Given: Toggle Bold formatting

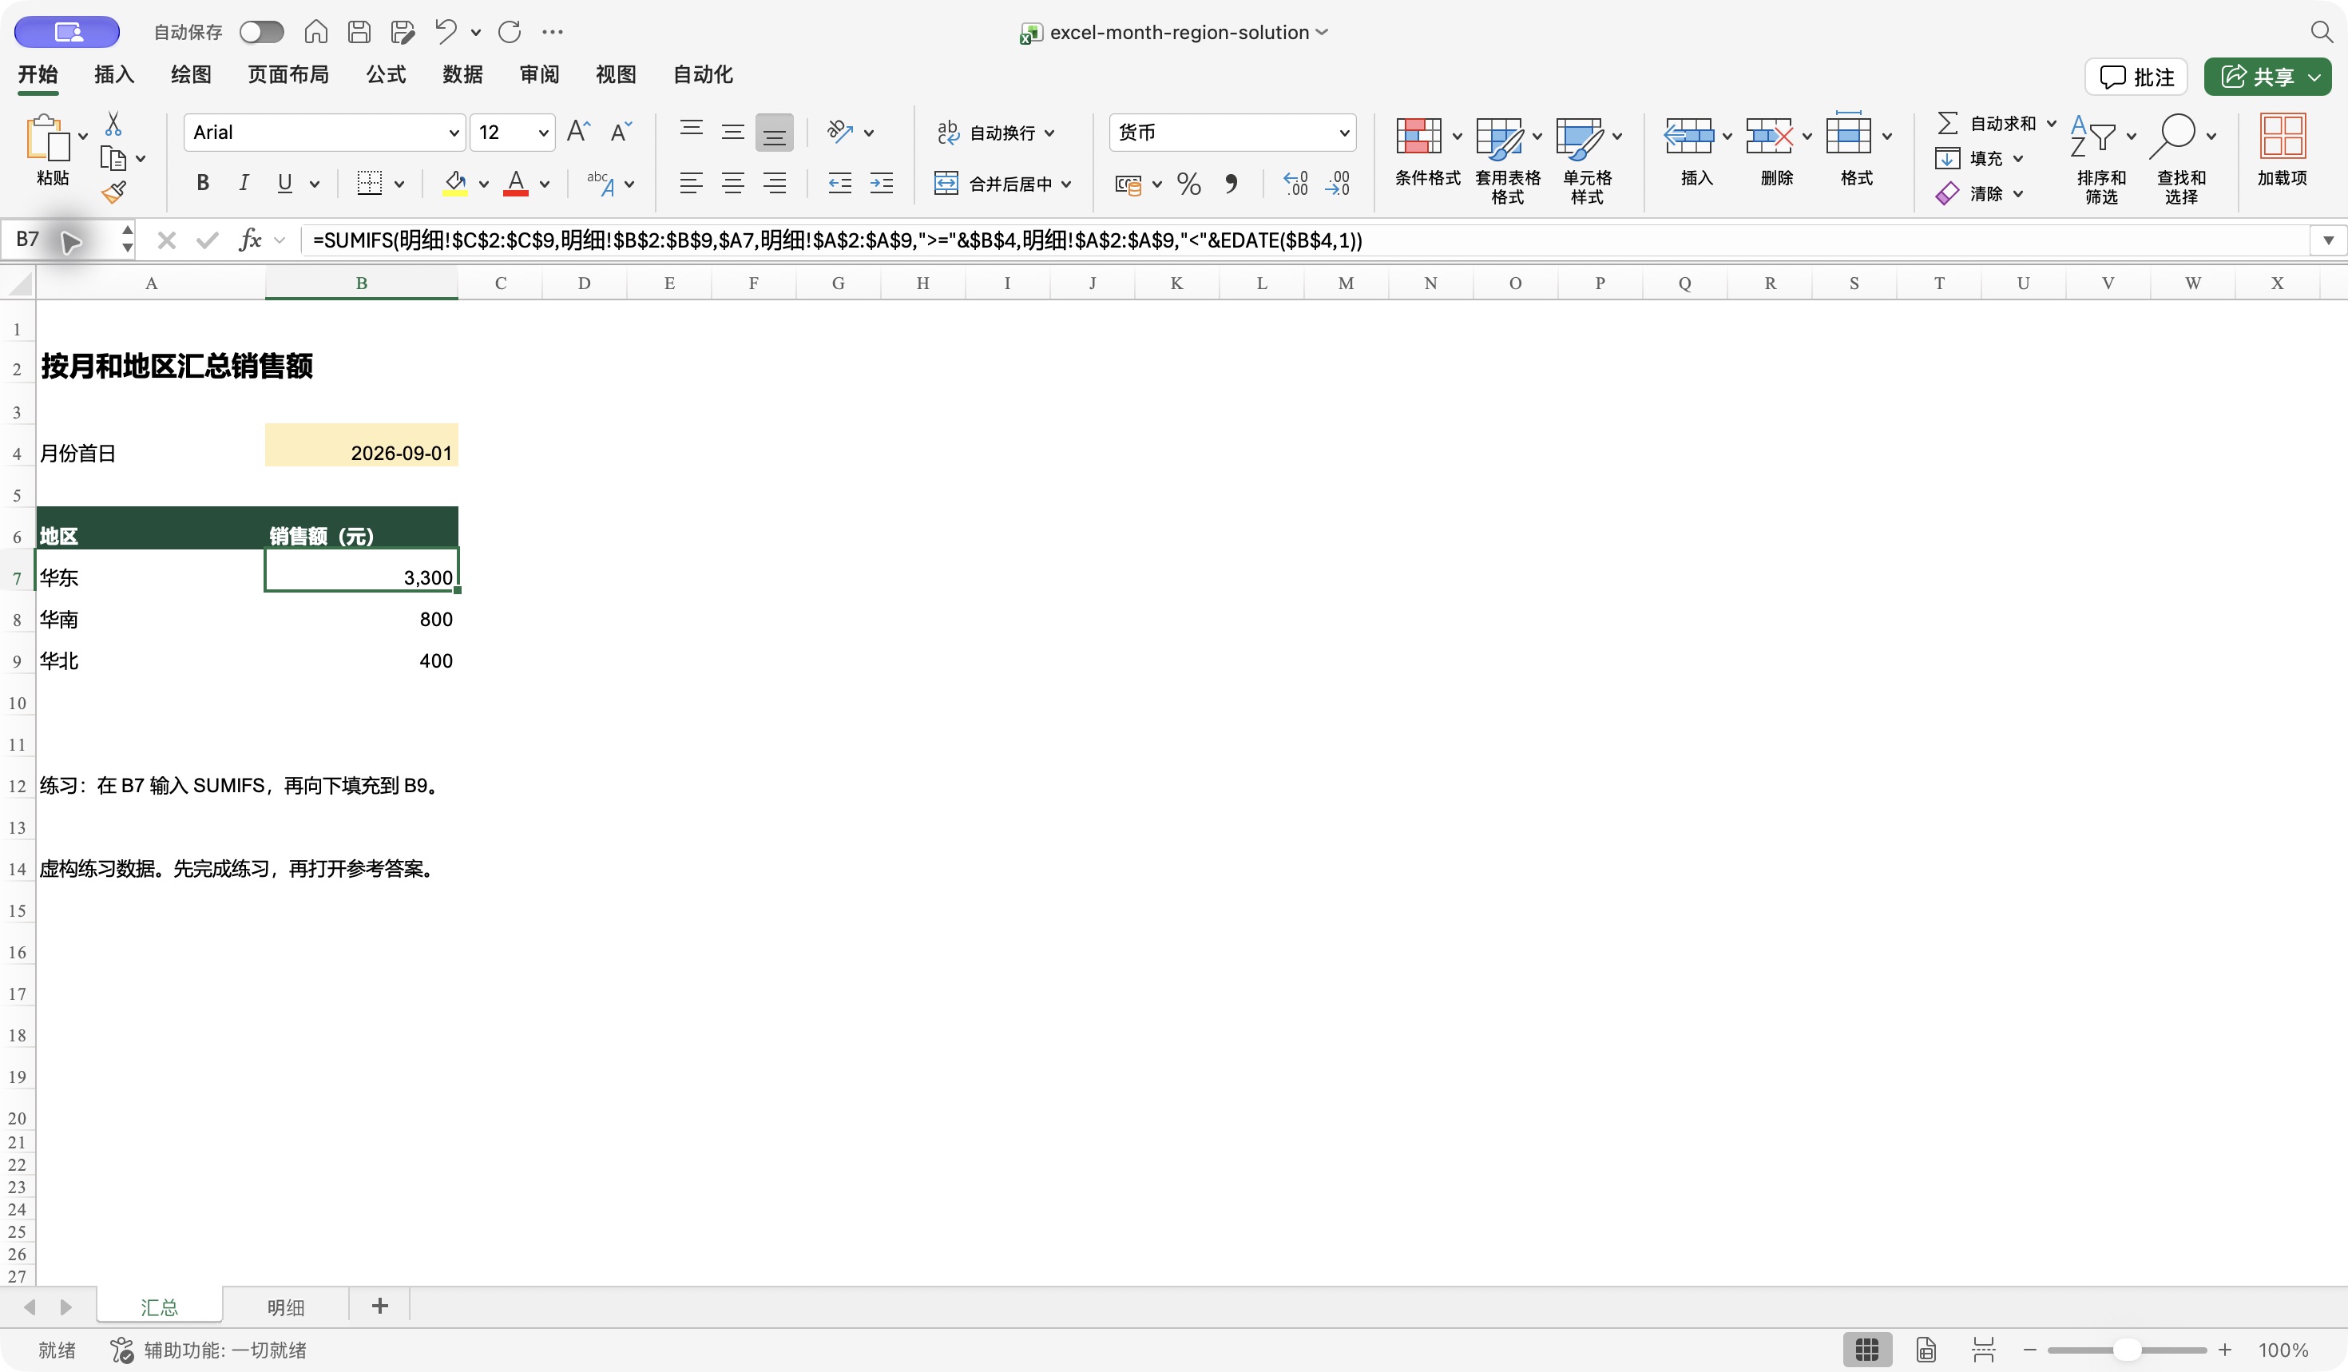Looking at the screenshot, I should (x=202, y=184).
